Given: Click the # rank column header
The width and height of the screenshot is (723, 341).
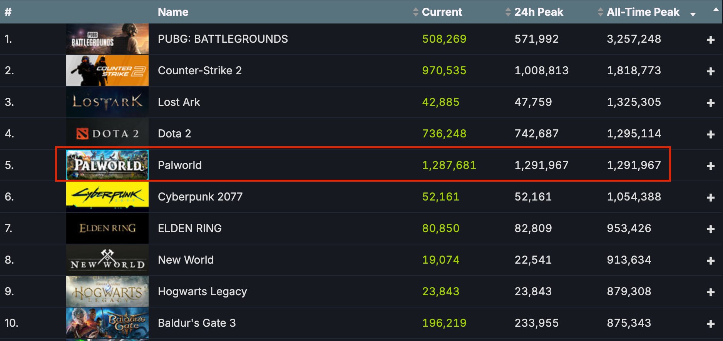Looking at the screenshot, I should pos(8,12).
